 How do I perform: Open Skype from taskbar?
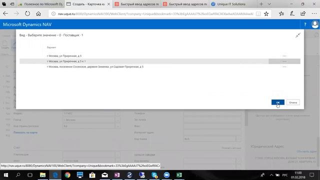154,175
